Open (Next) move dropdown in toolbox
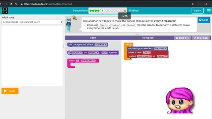212x119 pixels. pos(94,53)
